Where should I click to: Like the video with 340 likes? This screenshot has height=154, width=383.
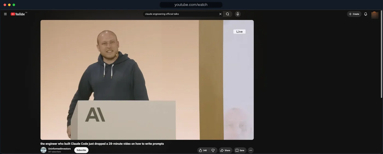tap(203, 150)
